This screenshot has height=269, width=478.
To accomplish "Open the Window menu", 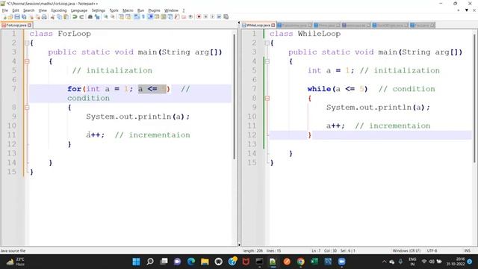I will pyautogui.click(x=171, y=10).
